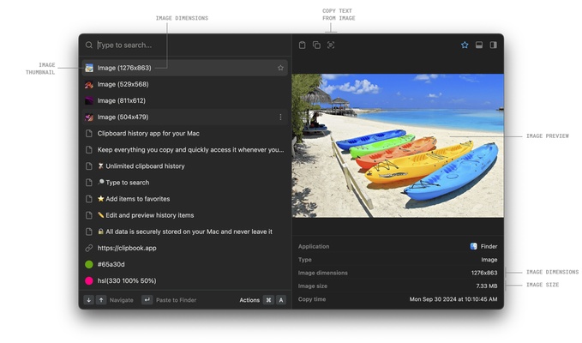Screen dimensions: 582x343
Task: Select 'Keep everything you copy' item
Action: click(x=185, y=149)
